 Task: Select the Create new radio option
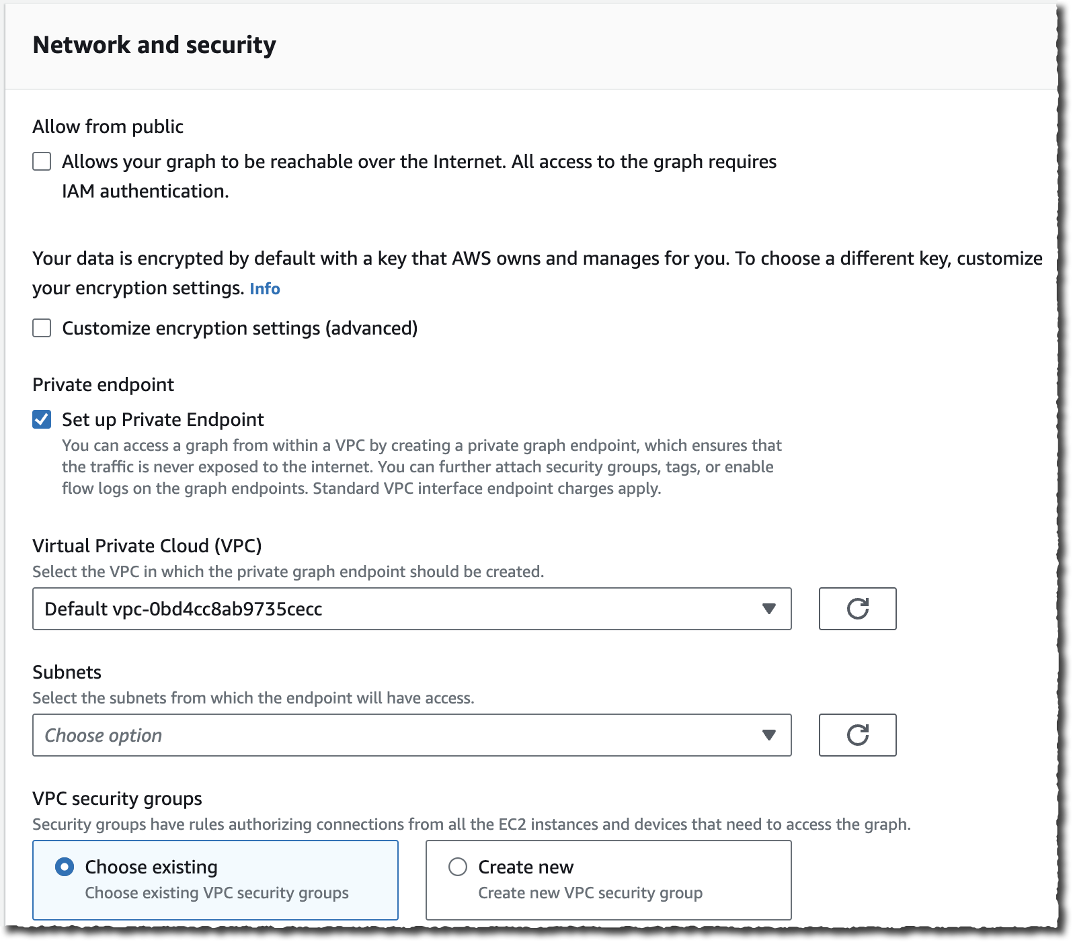click(458, 867)
